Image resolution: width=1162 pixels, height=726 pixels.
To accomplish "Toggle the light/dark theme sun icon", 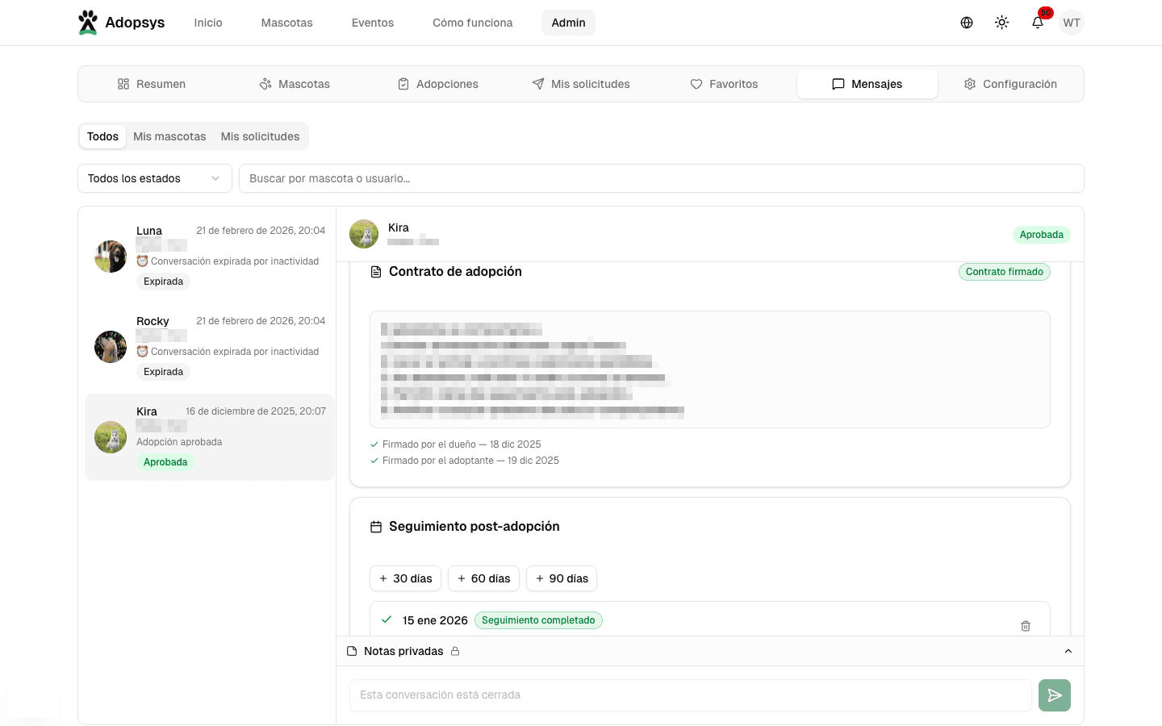I will click(x=1001, y=23).
